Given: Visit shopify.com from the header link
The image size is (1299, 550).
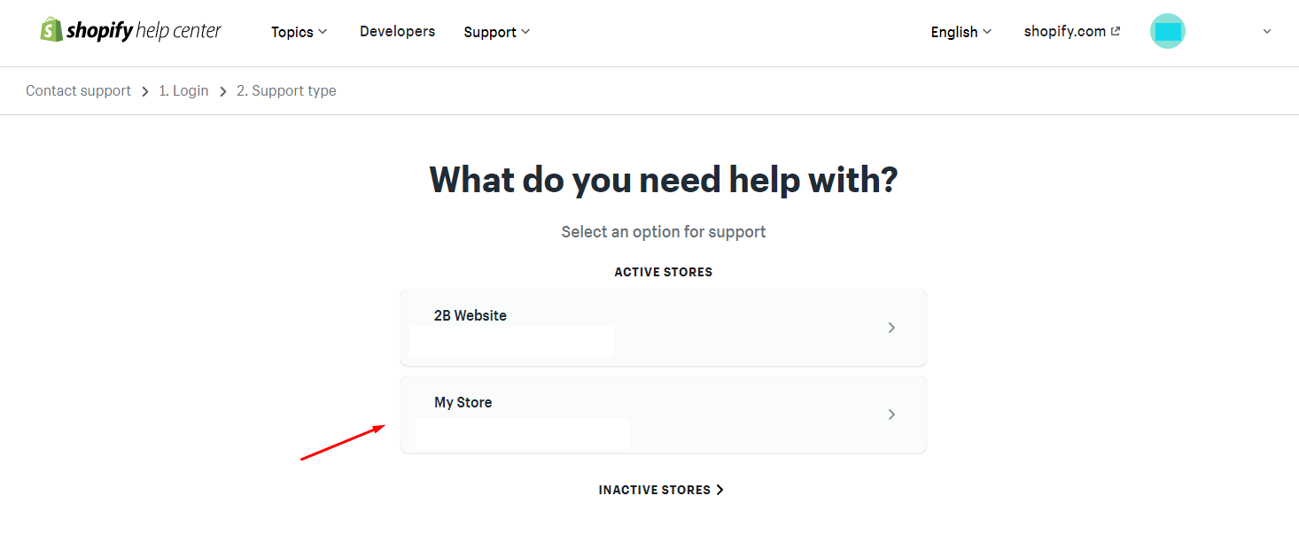Looking at the screenshot, I should coord(1065,31).
